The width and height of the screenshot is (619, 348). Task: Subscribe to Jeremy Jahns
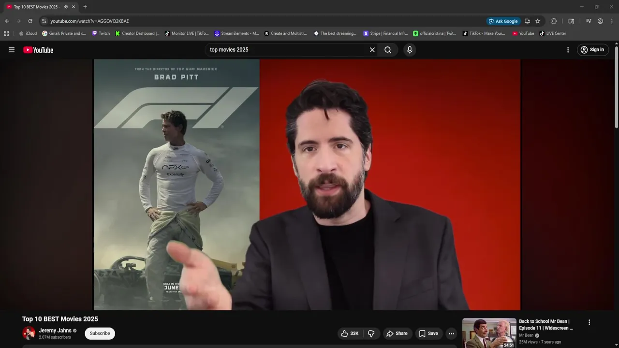point(100,333)
